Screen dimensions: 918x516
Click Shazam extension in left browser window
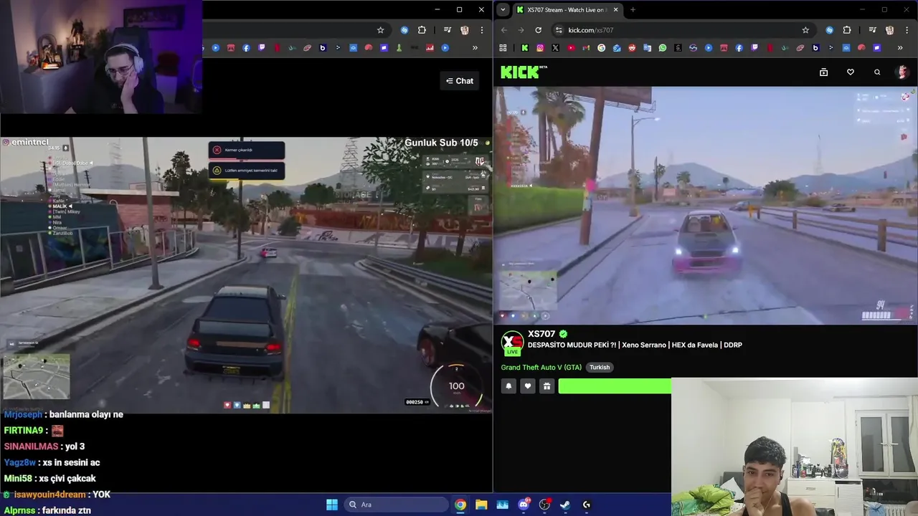(404, 30)
